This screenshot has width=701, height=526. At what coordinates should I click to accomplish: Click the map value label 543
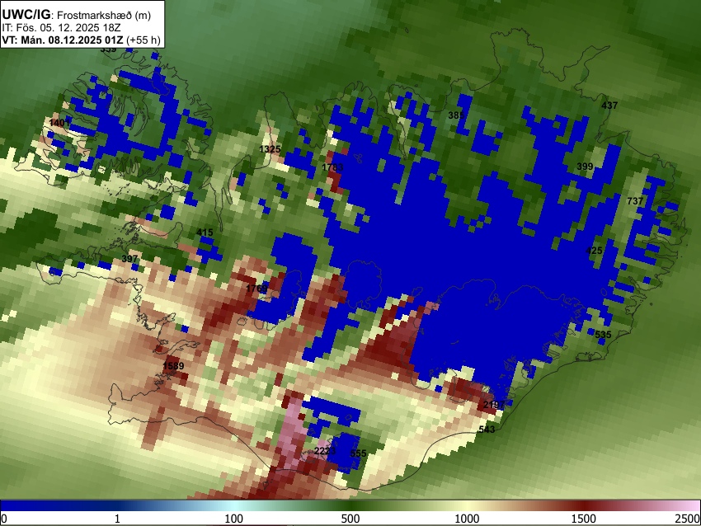[487, 430]
